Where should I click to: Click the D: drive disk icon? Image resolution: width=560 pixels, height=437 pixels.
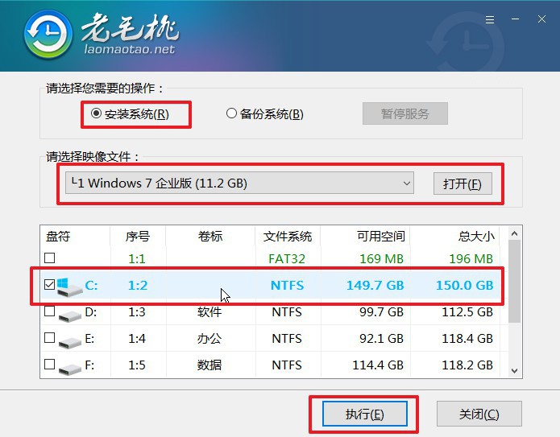click(x=70, y=312)
